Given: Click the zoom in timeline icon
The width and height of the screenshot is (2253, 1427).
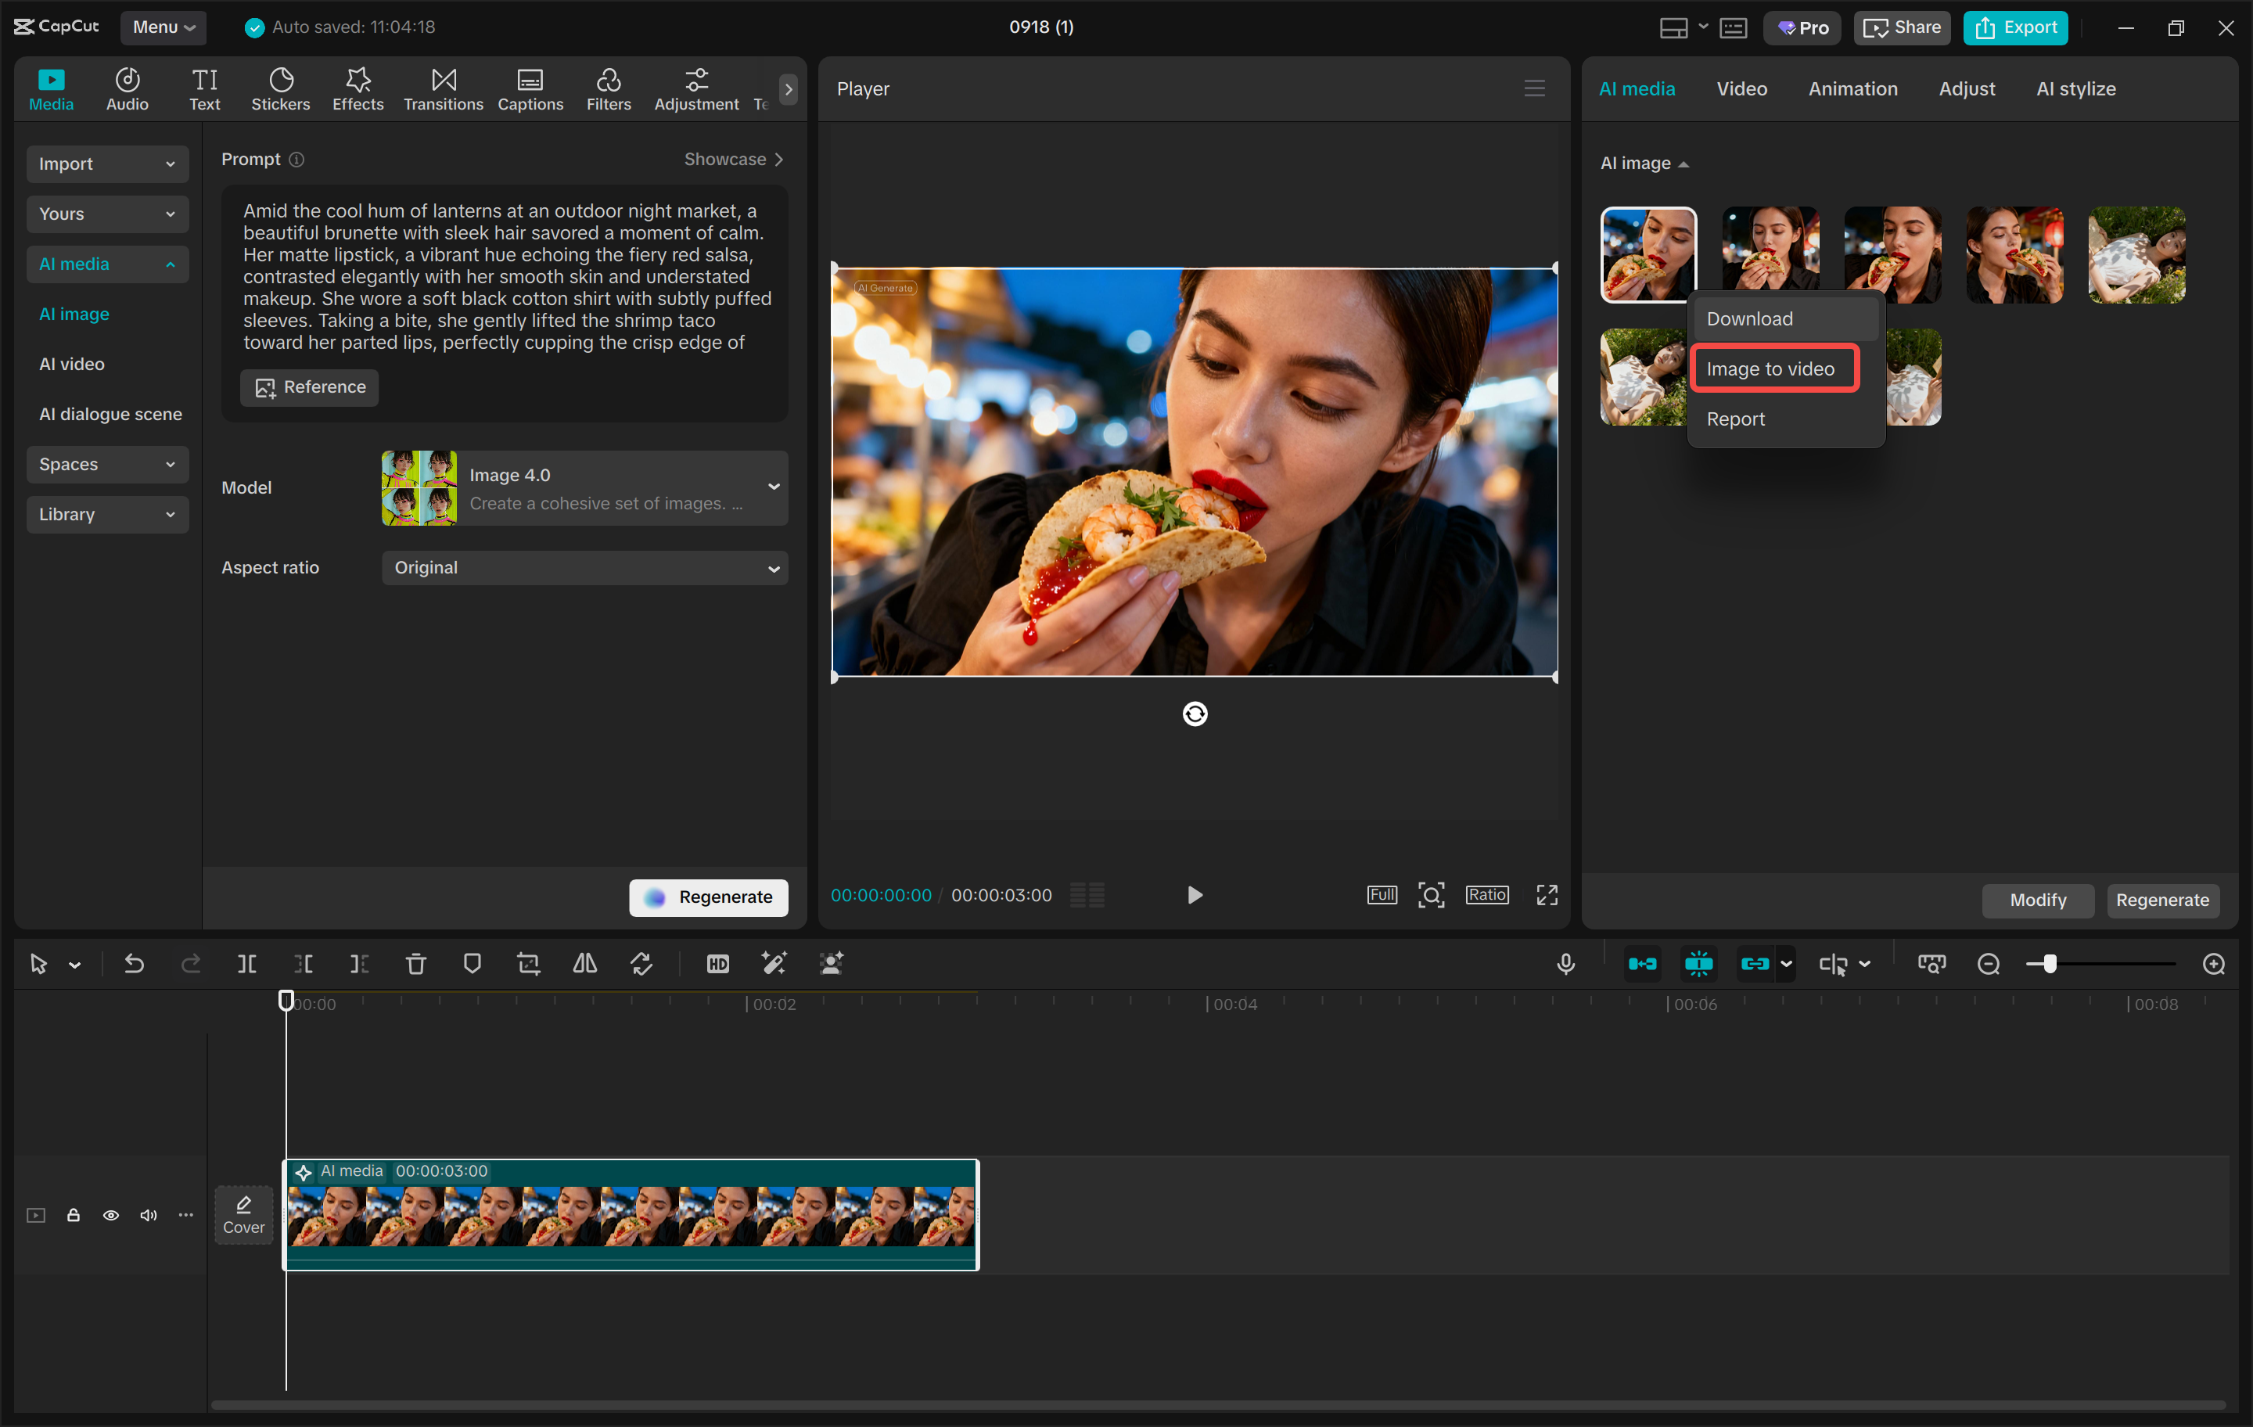Looking at the screenshot, I should click(x=2214, y=964).
